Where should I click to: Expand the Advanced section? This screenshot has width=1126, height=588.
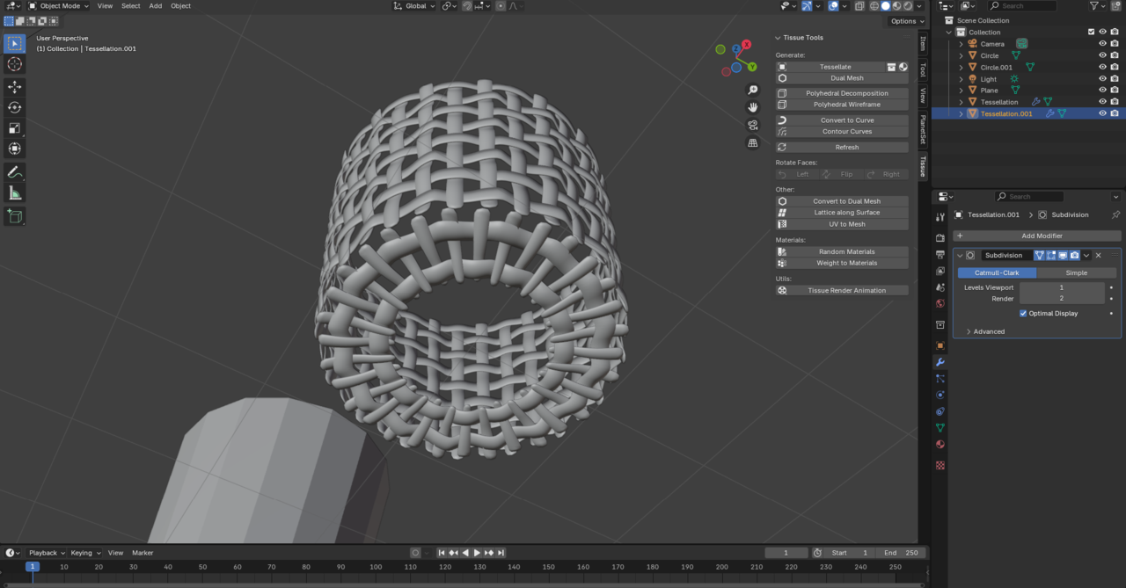tap(989, 331)
